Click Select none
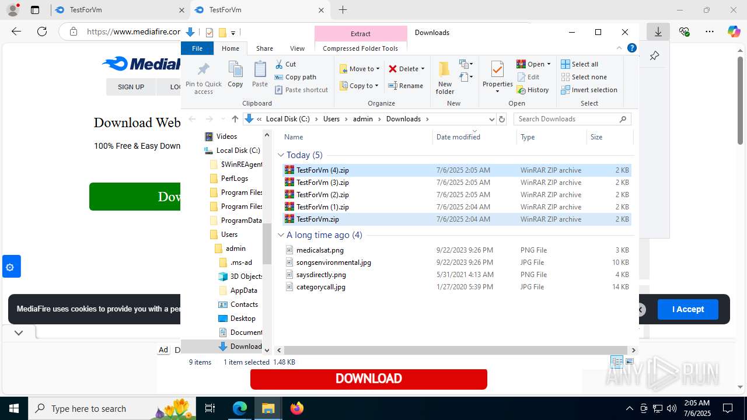 pyautogui.click(x=584, y=77)
